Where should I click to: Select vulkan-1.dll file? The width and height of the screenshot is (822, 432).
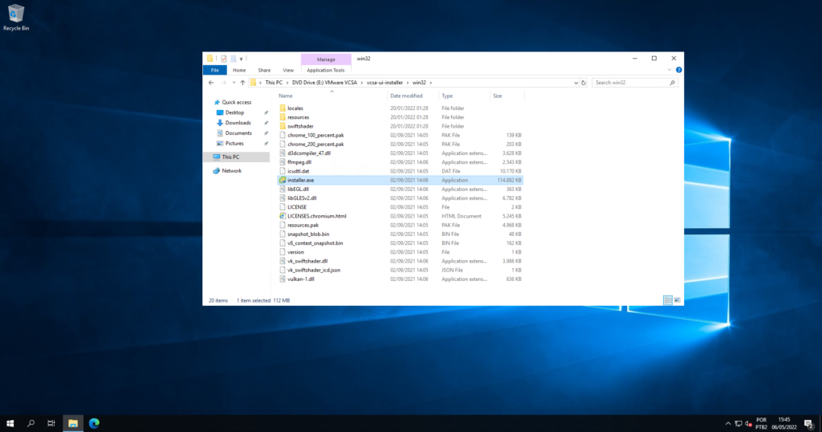coord(301,279)
